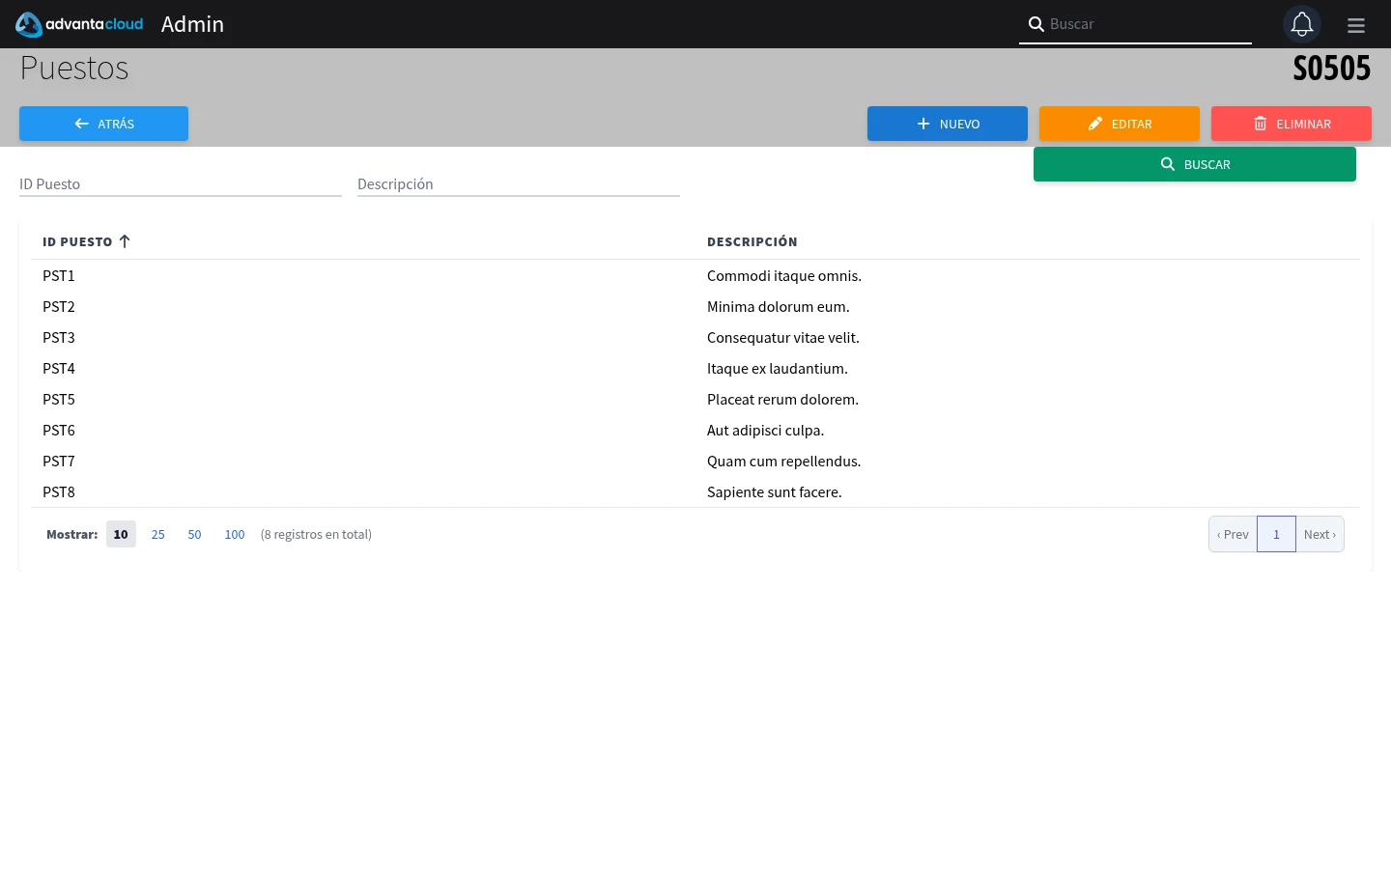Click the orange EDITAR button
The image size is (1391, 869).
[x=1119, y=124]
